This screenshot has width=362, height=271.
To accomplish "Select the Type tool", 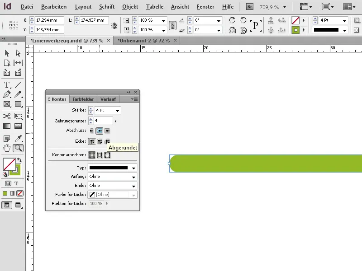I will (7, 85).
